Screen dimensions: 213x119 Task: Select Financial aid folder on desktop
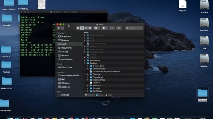point(7,83)
